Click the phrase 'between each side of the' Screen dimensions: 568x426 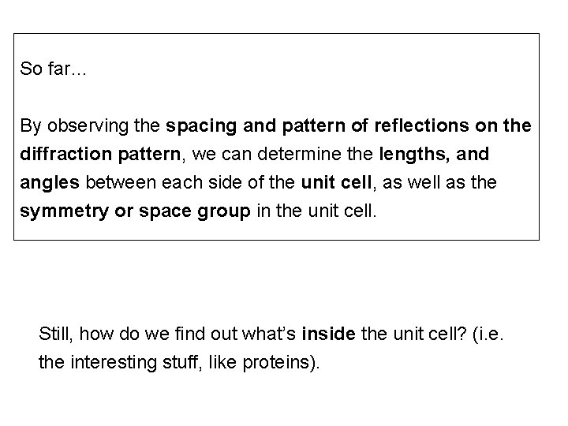click(190, 182)
